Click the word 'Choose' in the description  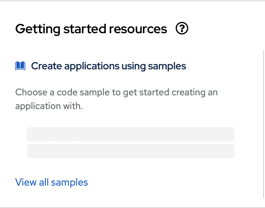[31, 92]
